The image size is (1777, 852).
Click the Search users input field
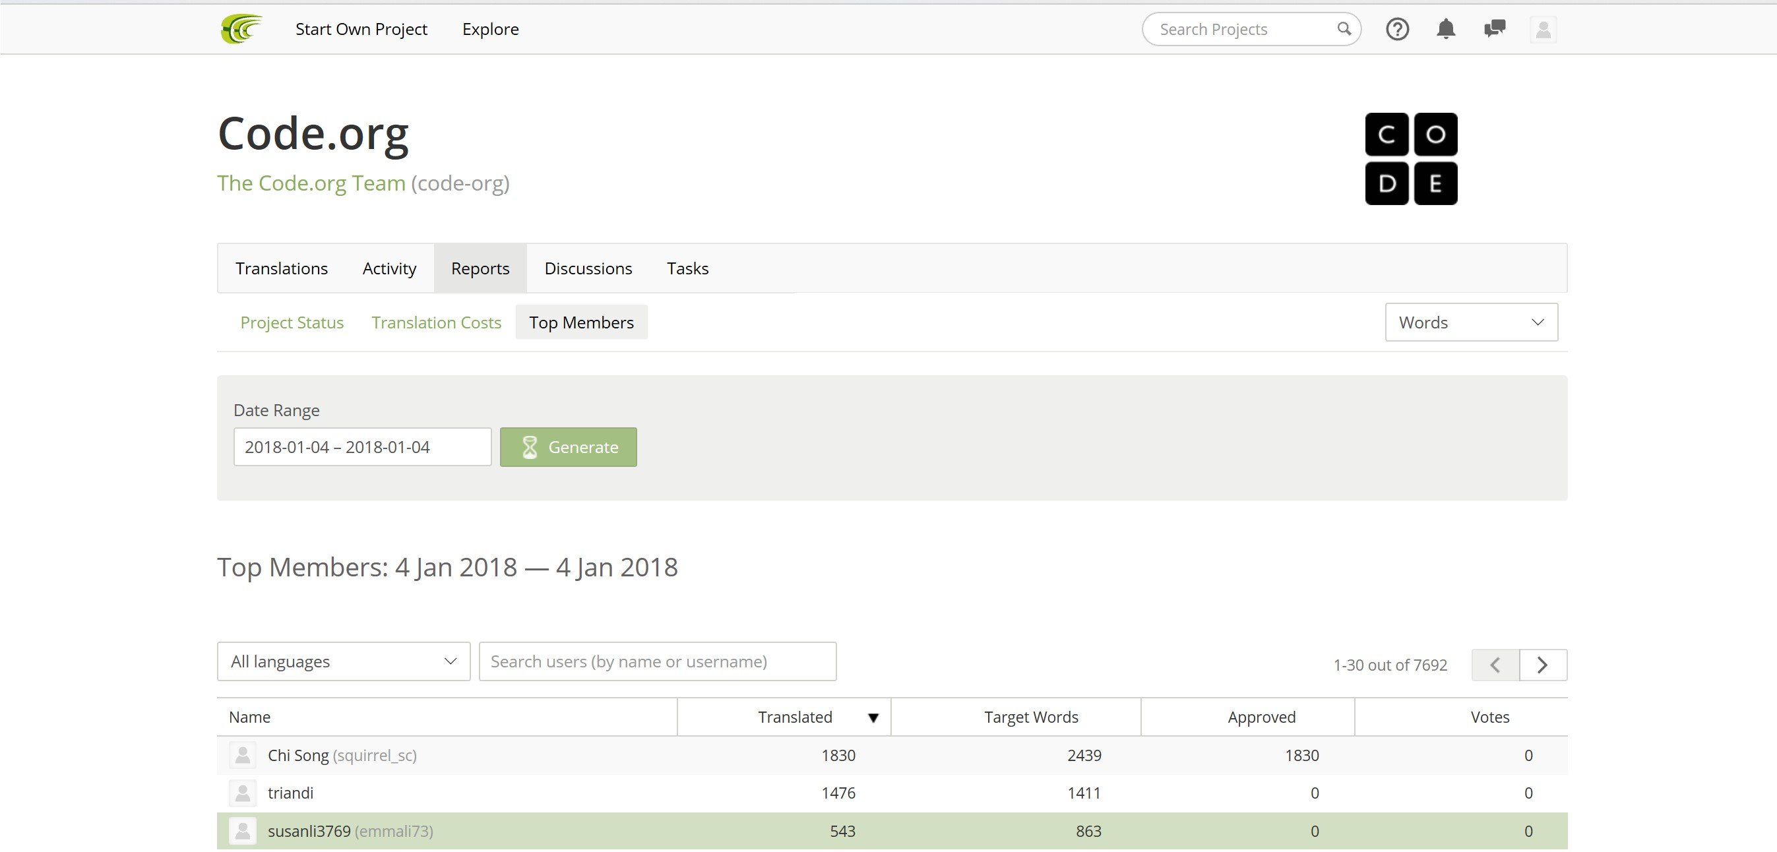click(658, 661)
